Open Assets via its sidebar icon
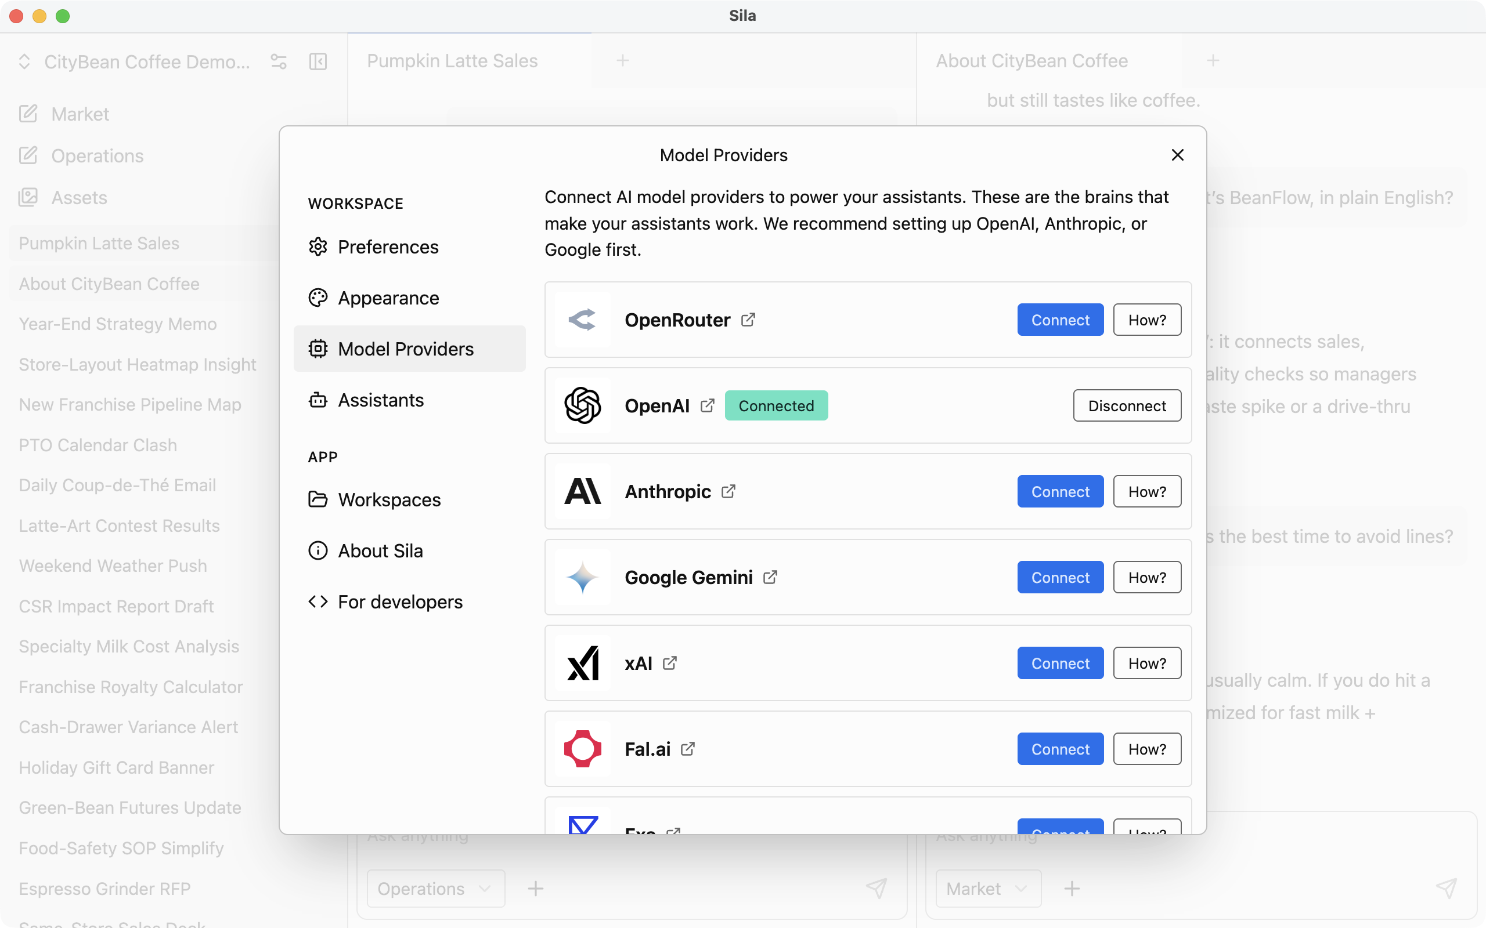 coord(28,197)
